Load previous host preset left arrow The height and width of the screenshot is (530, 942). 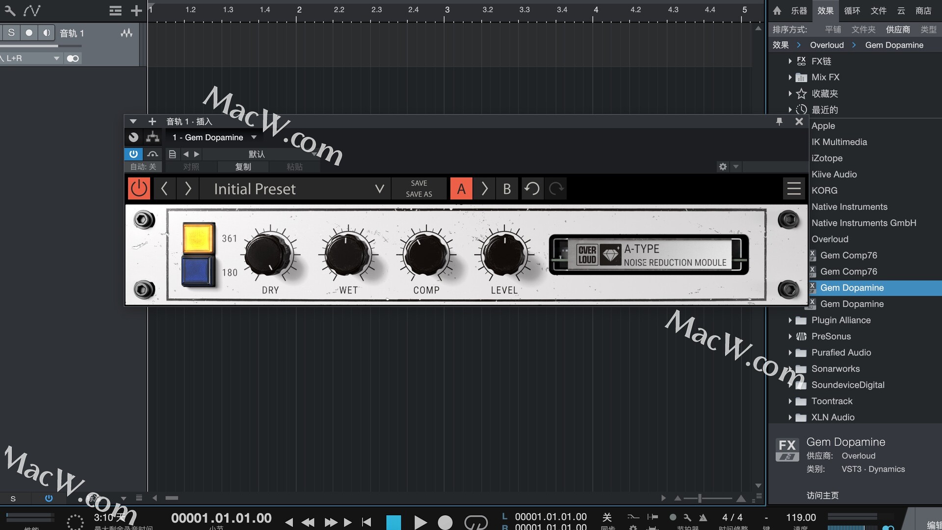click(186, 154)
